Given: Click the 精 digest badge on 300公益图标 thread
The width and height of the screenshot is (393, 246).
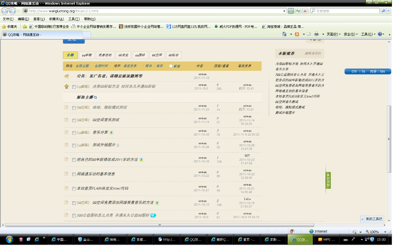Looking at the screenshot, I should click(x=153, y=215).
